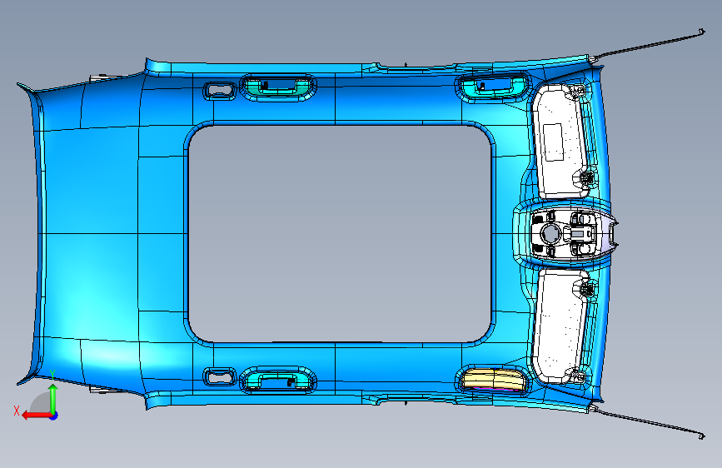Click the "X" axis label
Image resolution: width=722 pixels, height=468 pixels.
tap(17, 411)
